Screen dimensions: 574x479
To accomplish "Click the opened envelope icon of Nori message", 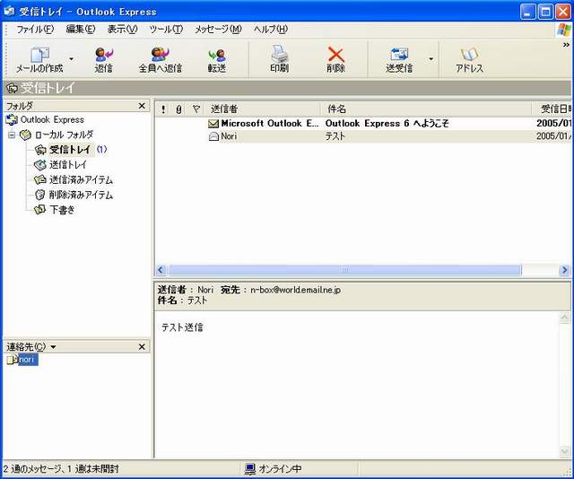I will pyautogui.click(x=213, y=136).
